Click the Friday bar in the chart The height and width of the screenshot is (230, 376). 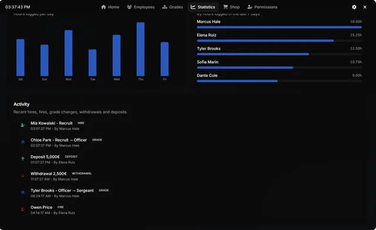(x=164, y=59)
